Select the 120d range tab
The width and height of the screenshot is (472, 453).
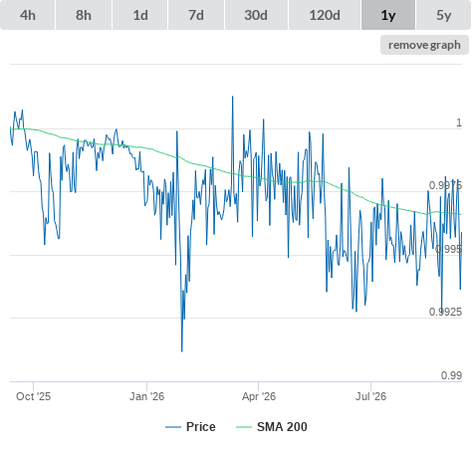pyautogui.click(x=325, y=15)
